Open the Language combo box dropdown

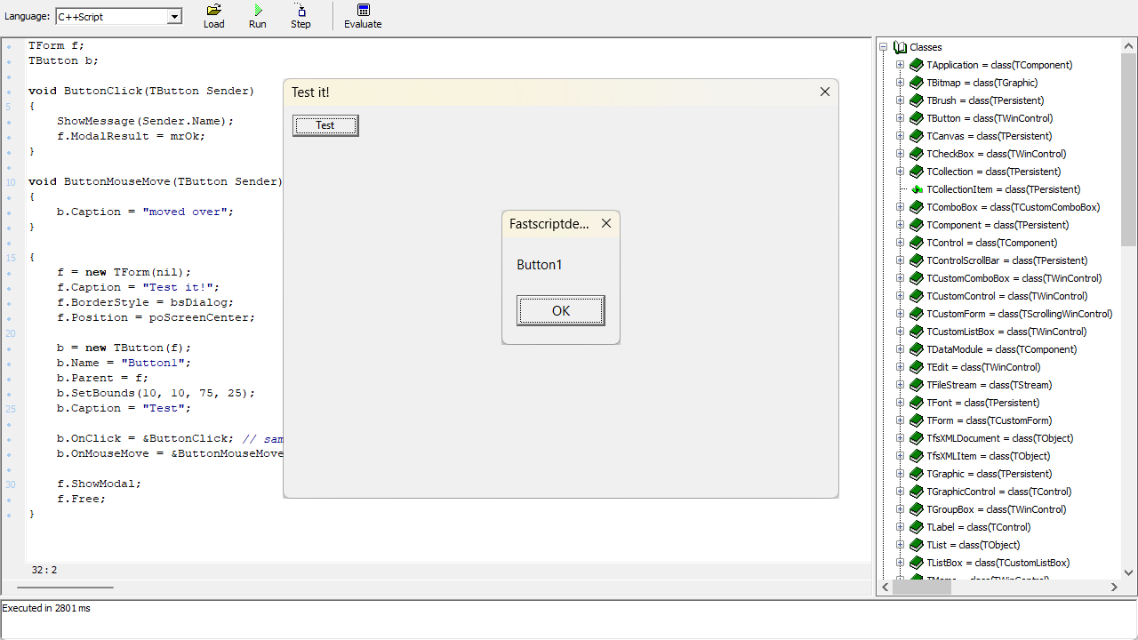click(174, 17)
